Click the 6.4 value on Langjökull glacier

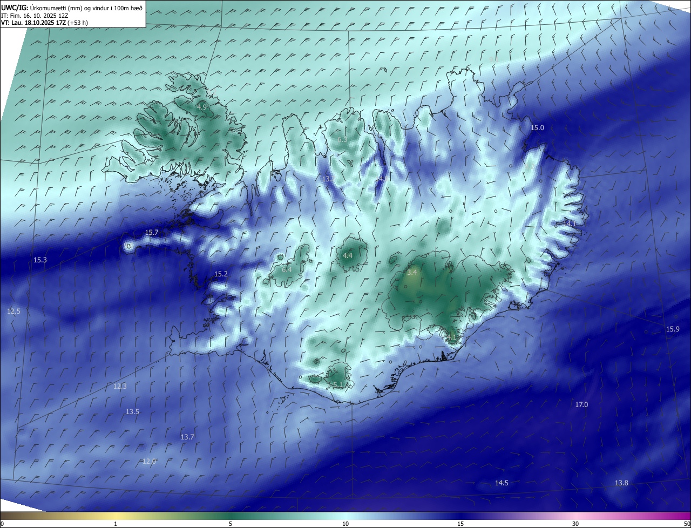tap(287, 269)
